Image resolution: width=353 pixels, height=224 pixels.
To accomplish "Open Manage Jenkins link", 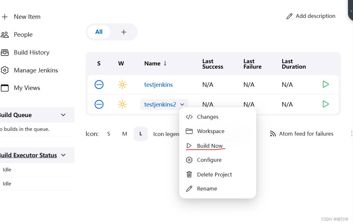I will point(36,71).
